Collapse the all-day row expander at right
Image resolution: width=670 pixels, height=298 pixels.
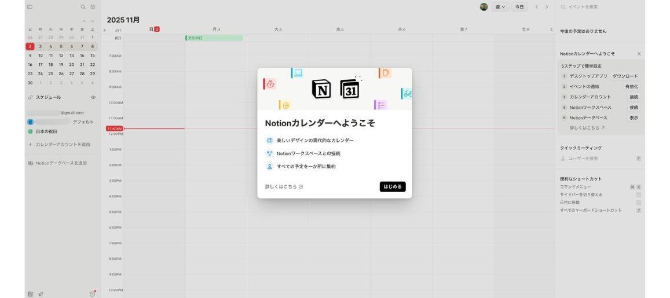click(551, 30)
